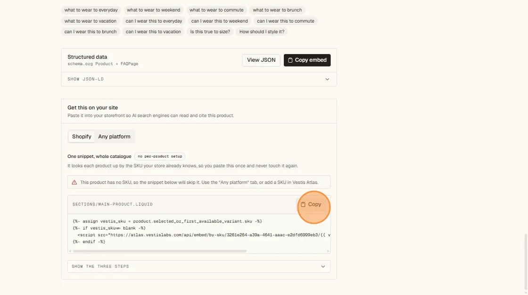The width and height of the screenshot is (528, 295).
Task: Click the 'Paste it into your storefront' description
Action: 150,115
